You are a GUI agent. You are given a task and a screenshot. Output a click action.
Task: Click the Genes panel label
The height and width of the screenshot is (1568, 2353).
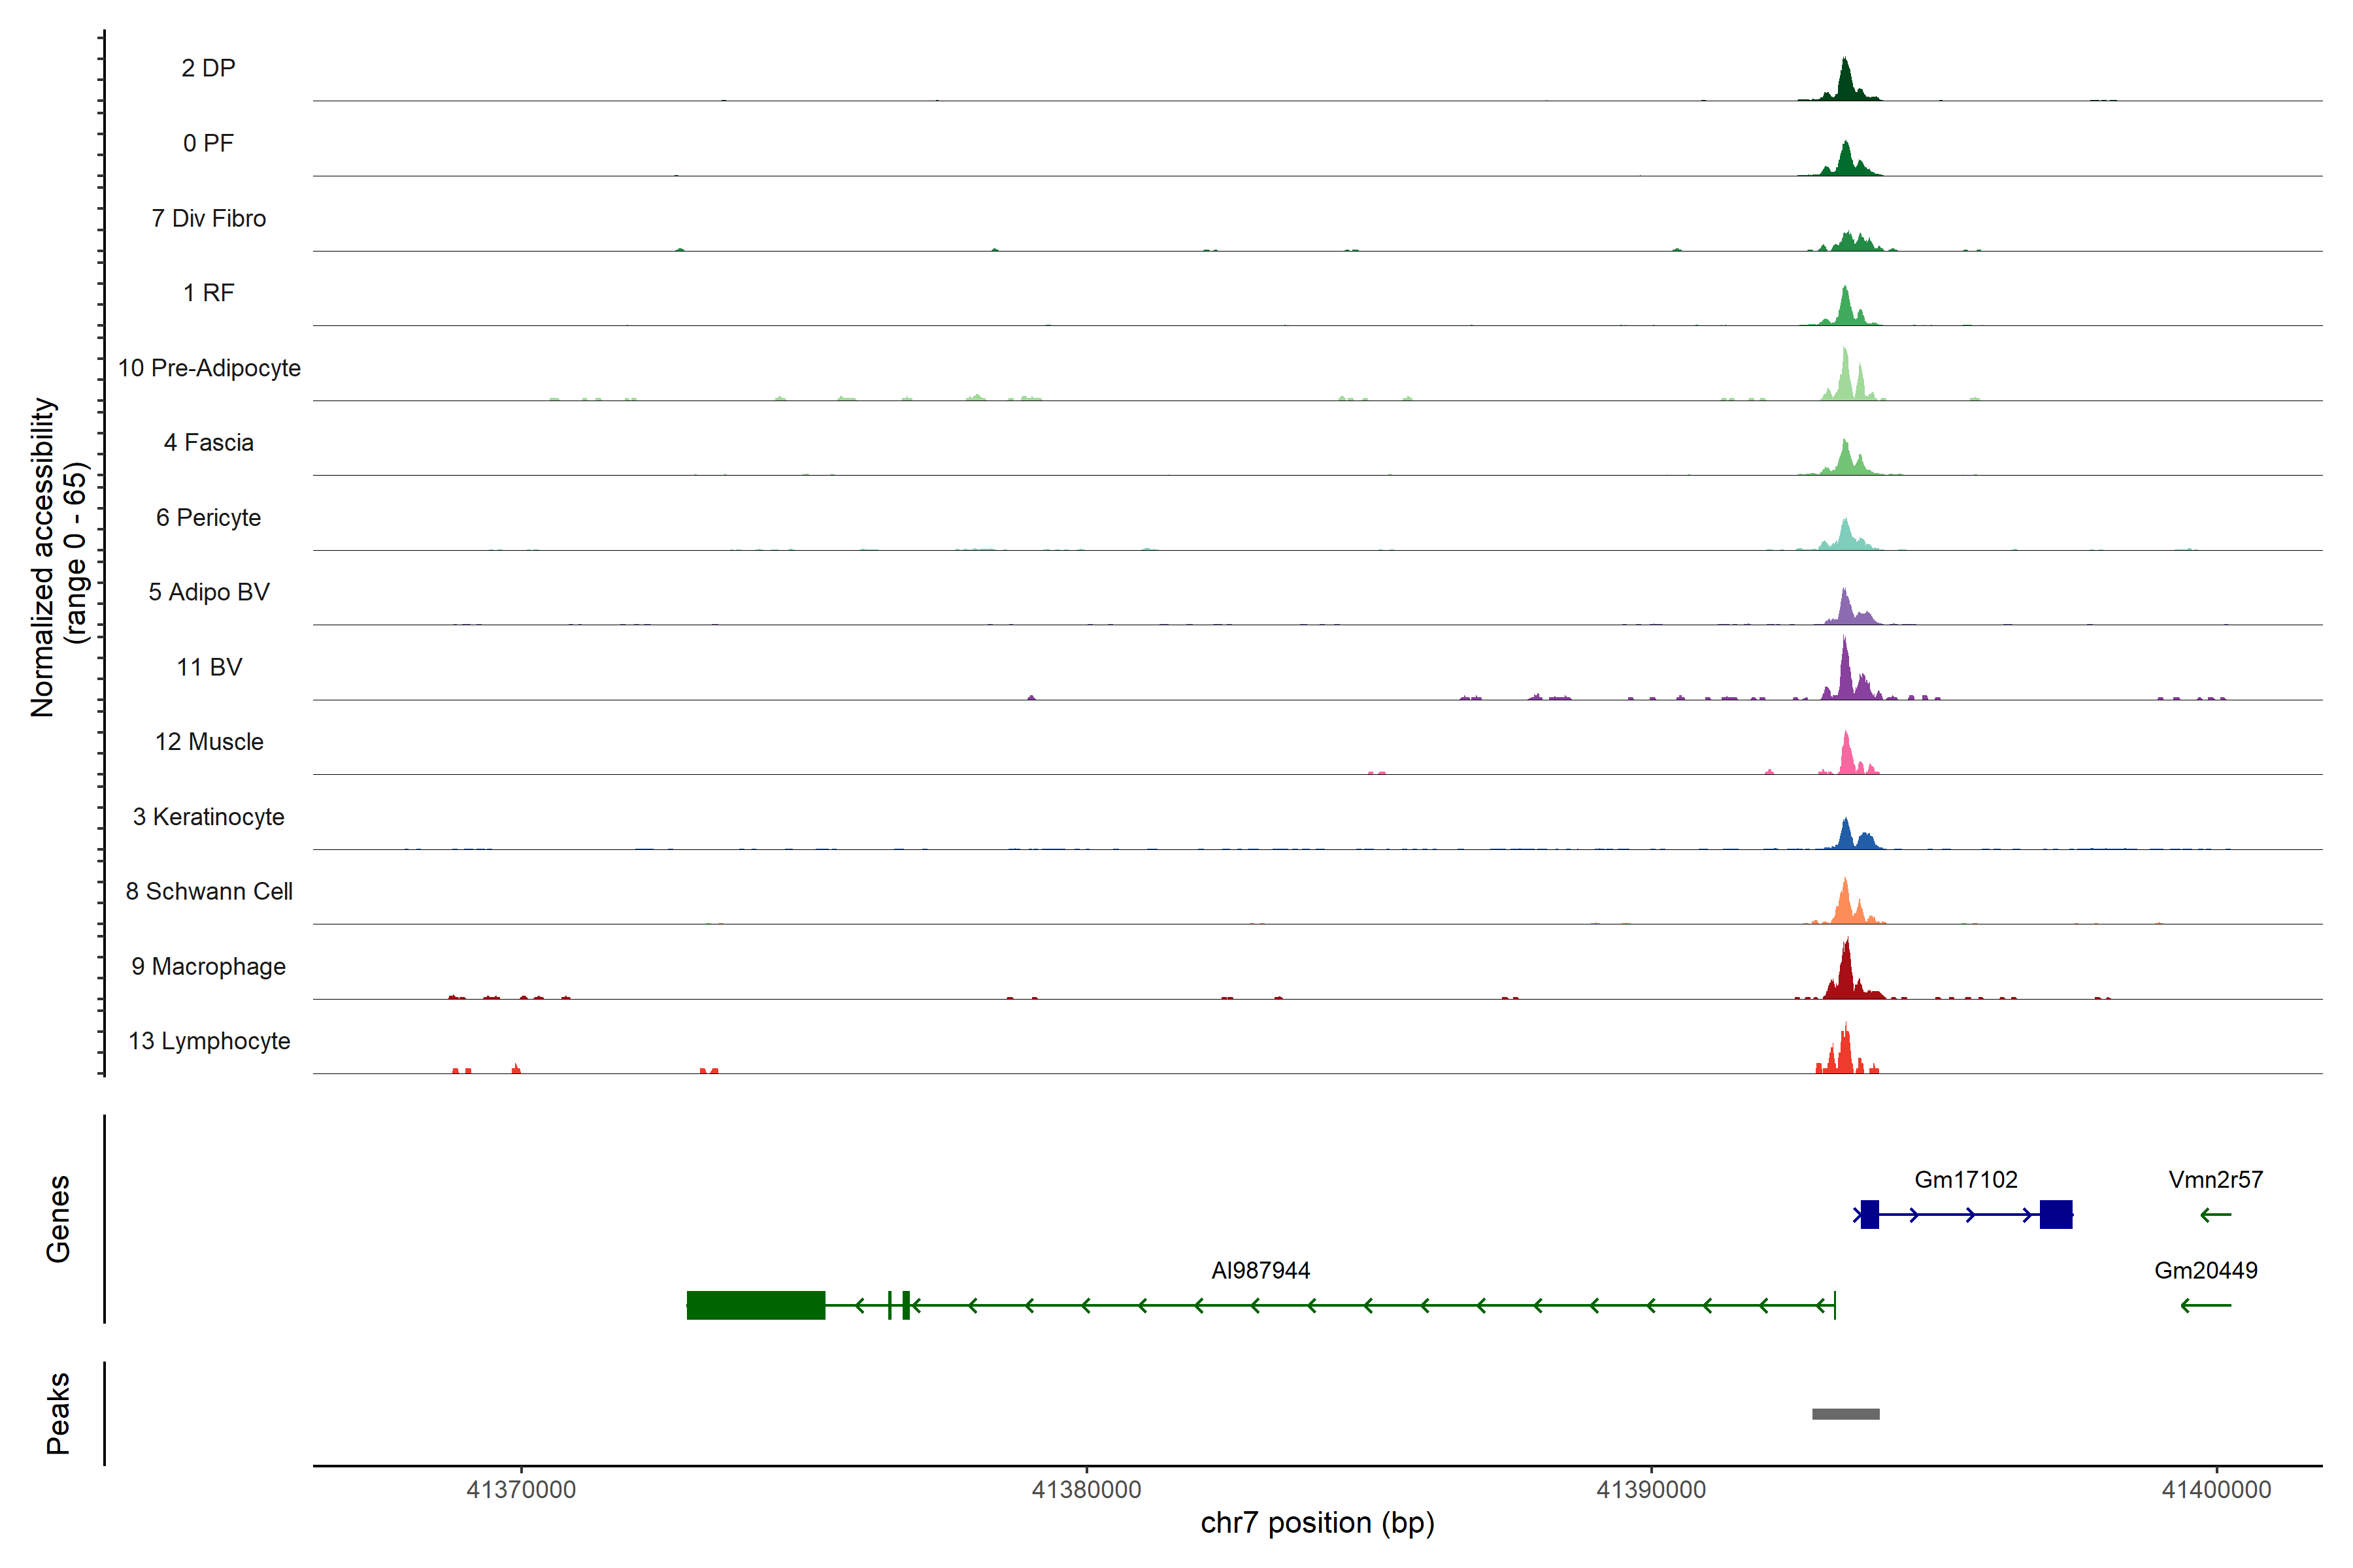58,1219
